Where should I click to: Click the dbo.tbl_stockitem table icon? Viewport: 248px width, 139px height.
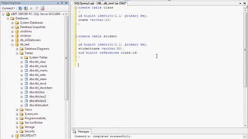click(26, 88)
